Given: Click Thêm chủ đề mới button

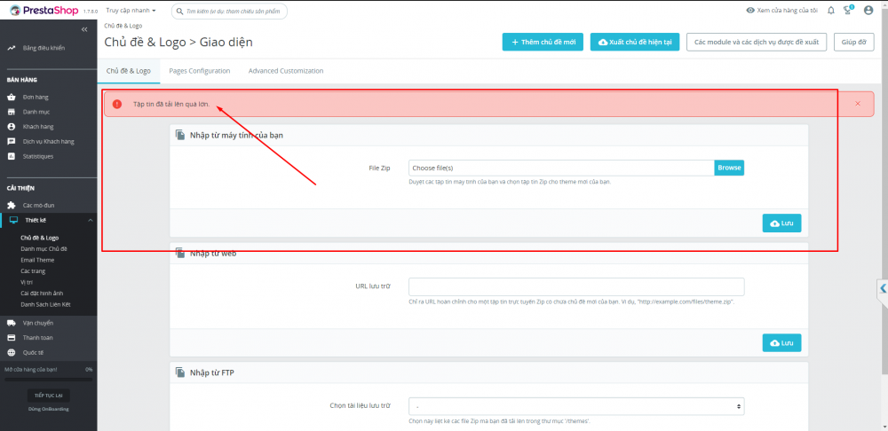Looking at the screenshot, I should pos(543,42).
